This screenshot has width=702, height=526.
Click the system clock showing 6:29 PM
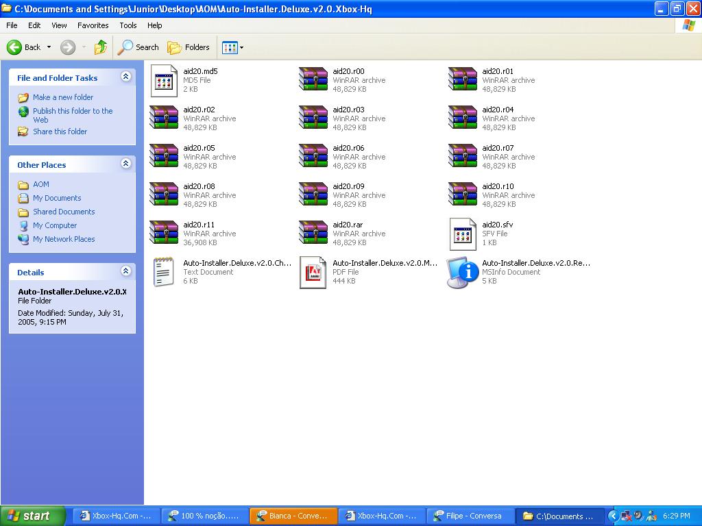pyautogui.click(x=677, y=516)
